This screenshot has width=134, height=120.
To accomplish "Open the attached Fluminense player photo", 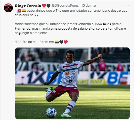I will [72, 83].
